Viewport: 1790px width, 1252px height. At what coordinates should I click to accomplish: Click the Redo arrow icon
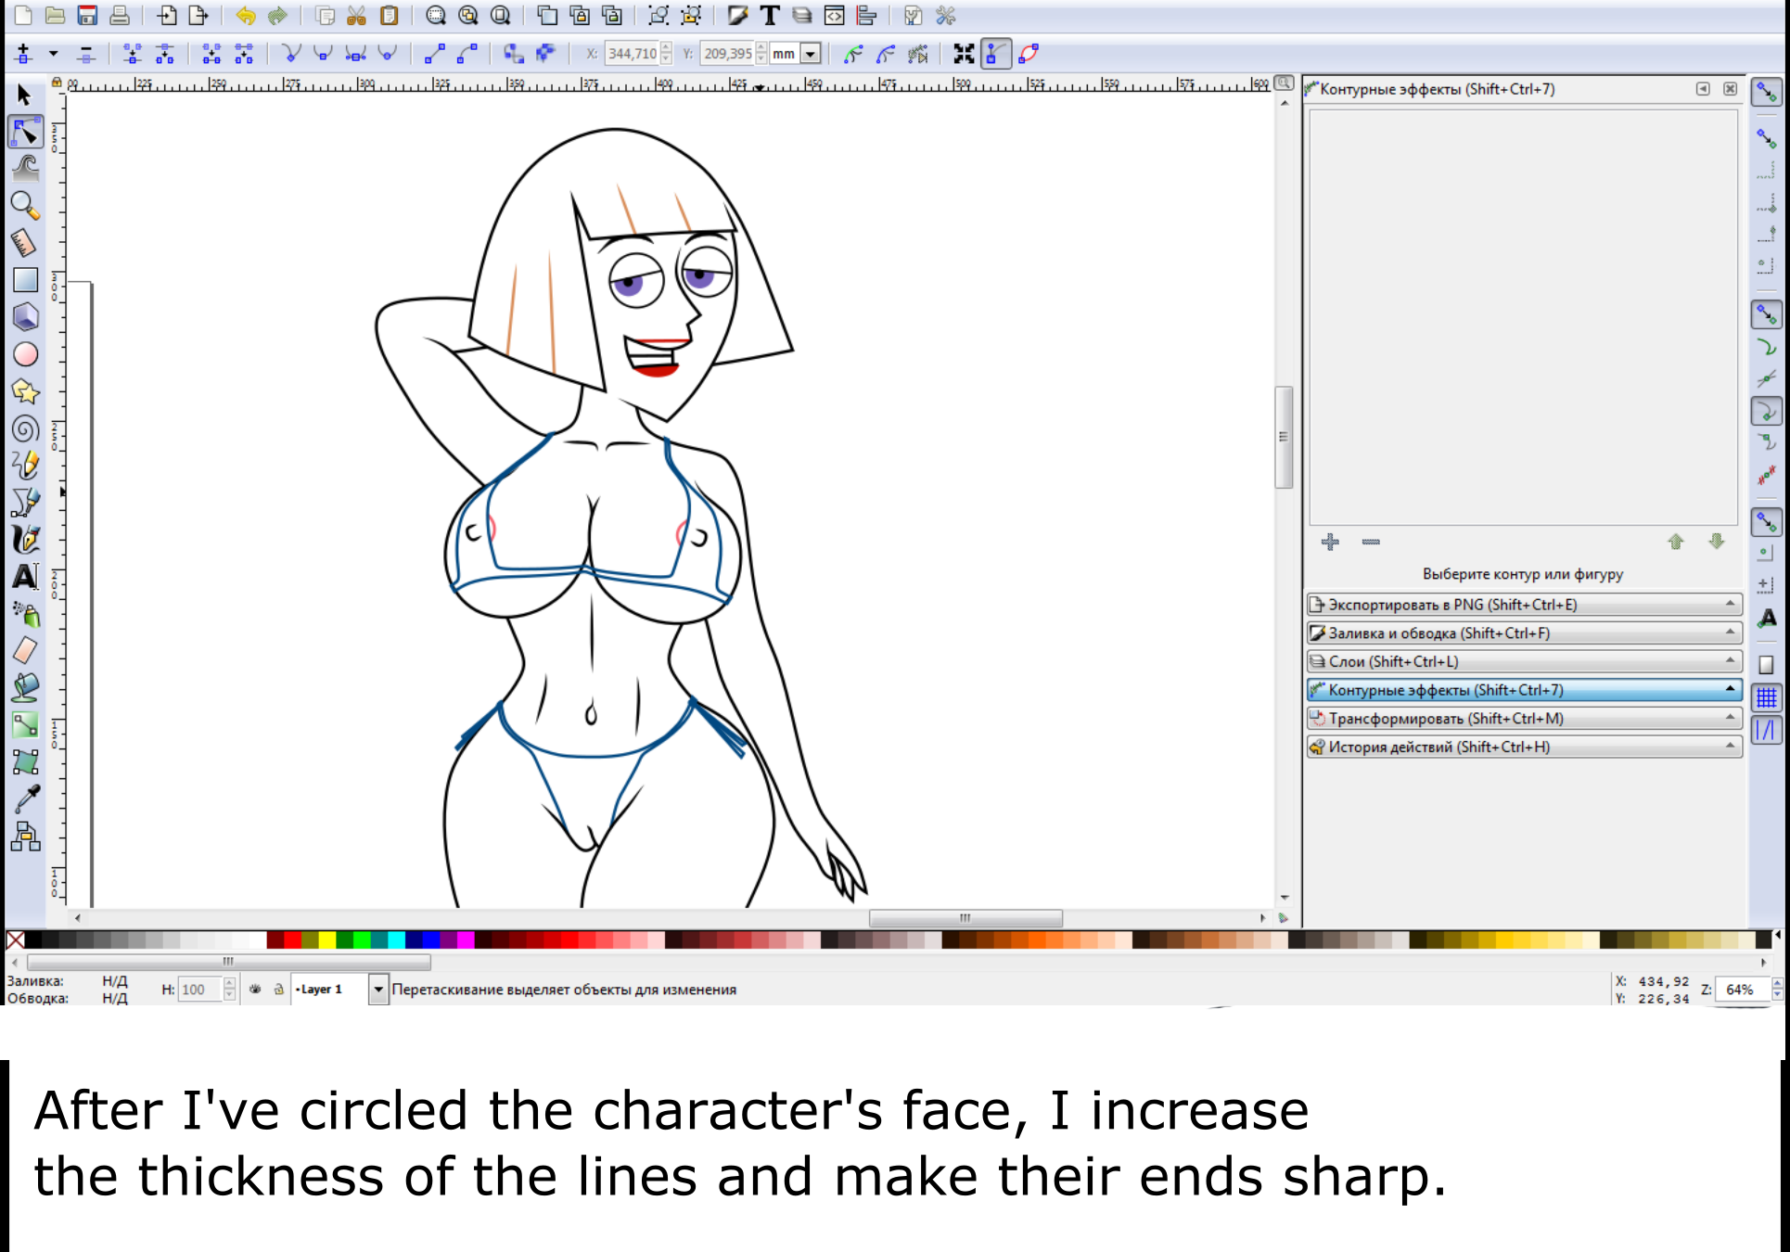pyautogui.click(x=277, y=16)
